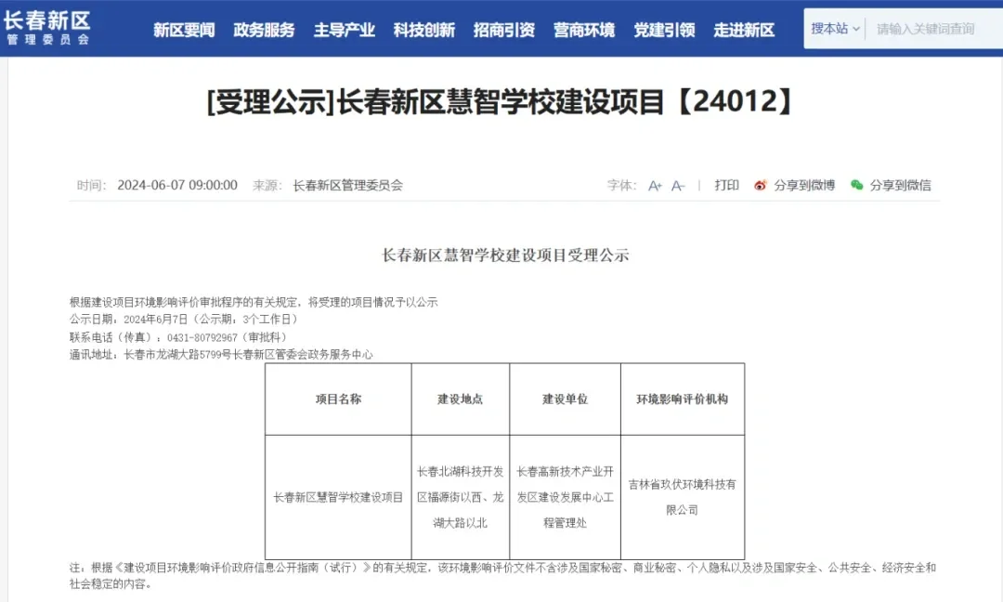This screenshot has width=1003, height=602.
Task: Click table header 建设地点
Action: tap(461, 399)
